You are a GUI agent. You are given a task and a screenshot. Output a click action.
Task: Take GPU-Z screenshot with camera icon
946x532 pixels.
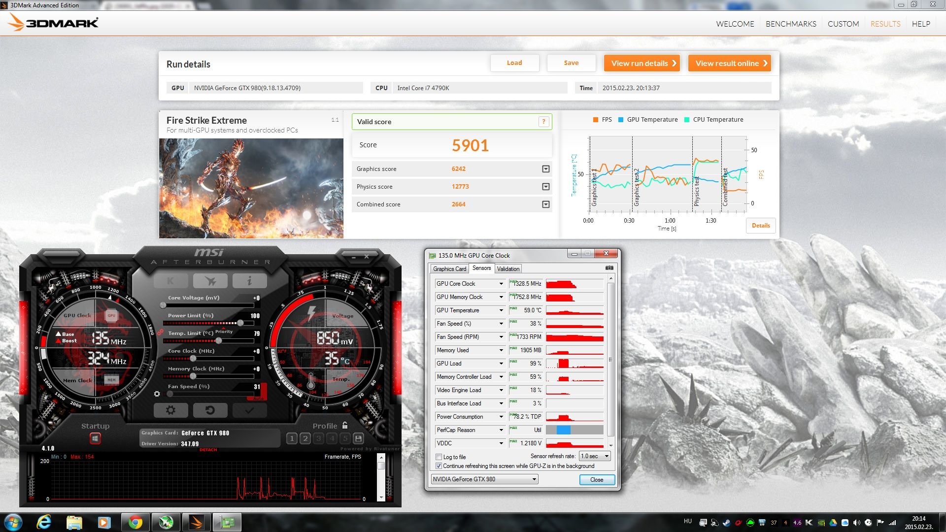click(609, 268)
